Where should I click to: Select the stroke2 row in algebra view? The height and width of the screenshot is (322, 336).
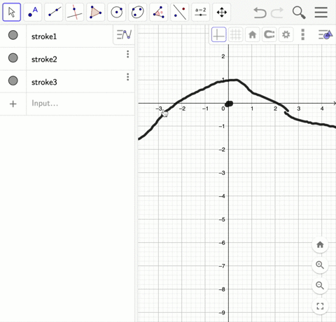tap(67, 59)
